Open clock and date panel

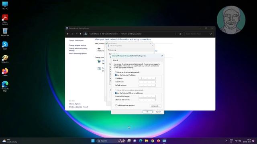247,141
